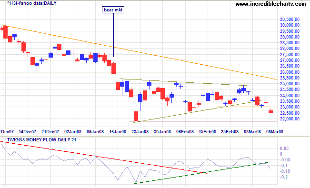Click the 30,000.00 price axis label

[290, 25]
